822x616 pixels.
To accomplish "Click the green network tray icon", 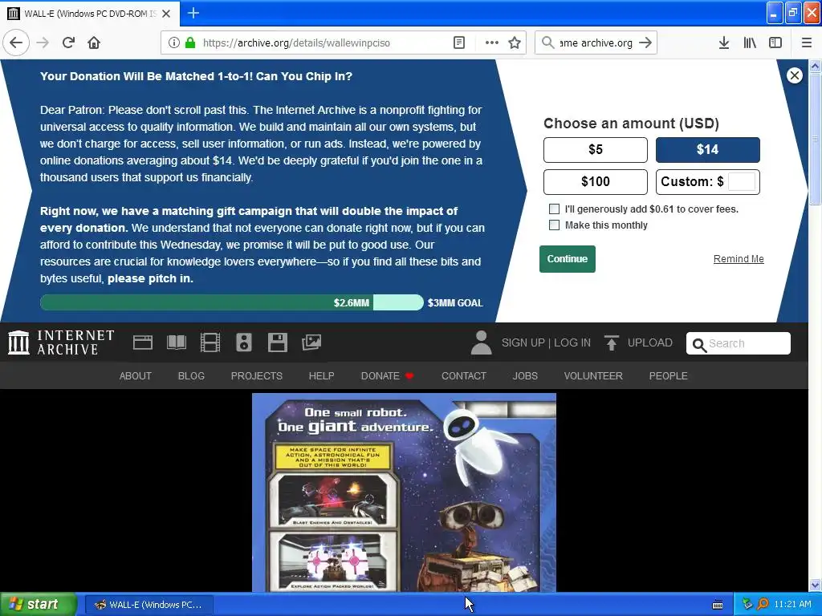I will coord(747,605).
